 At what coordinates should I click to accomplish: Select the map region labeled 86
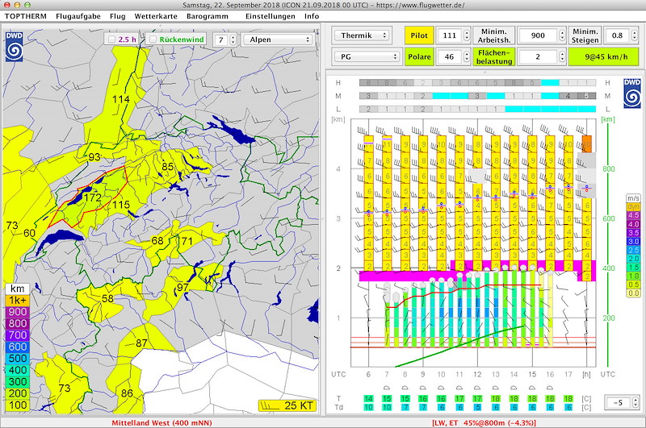pos(127,393)
